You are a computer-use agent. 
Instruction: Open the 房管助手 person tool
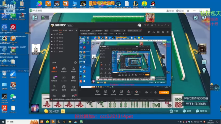(x=73, y=69)
